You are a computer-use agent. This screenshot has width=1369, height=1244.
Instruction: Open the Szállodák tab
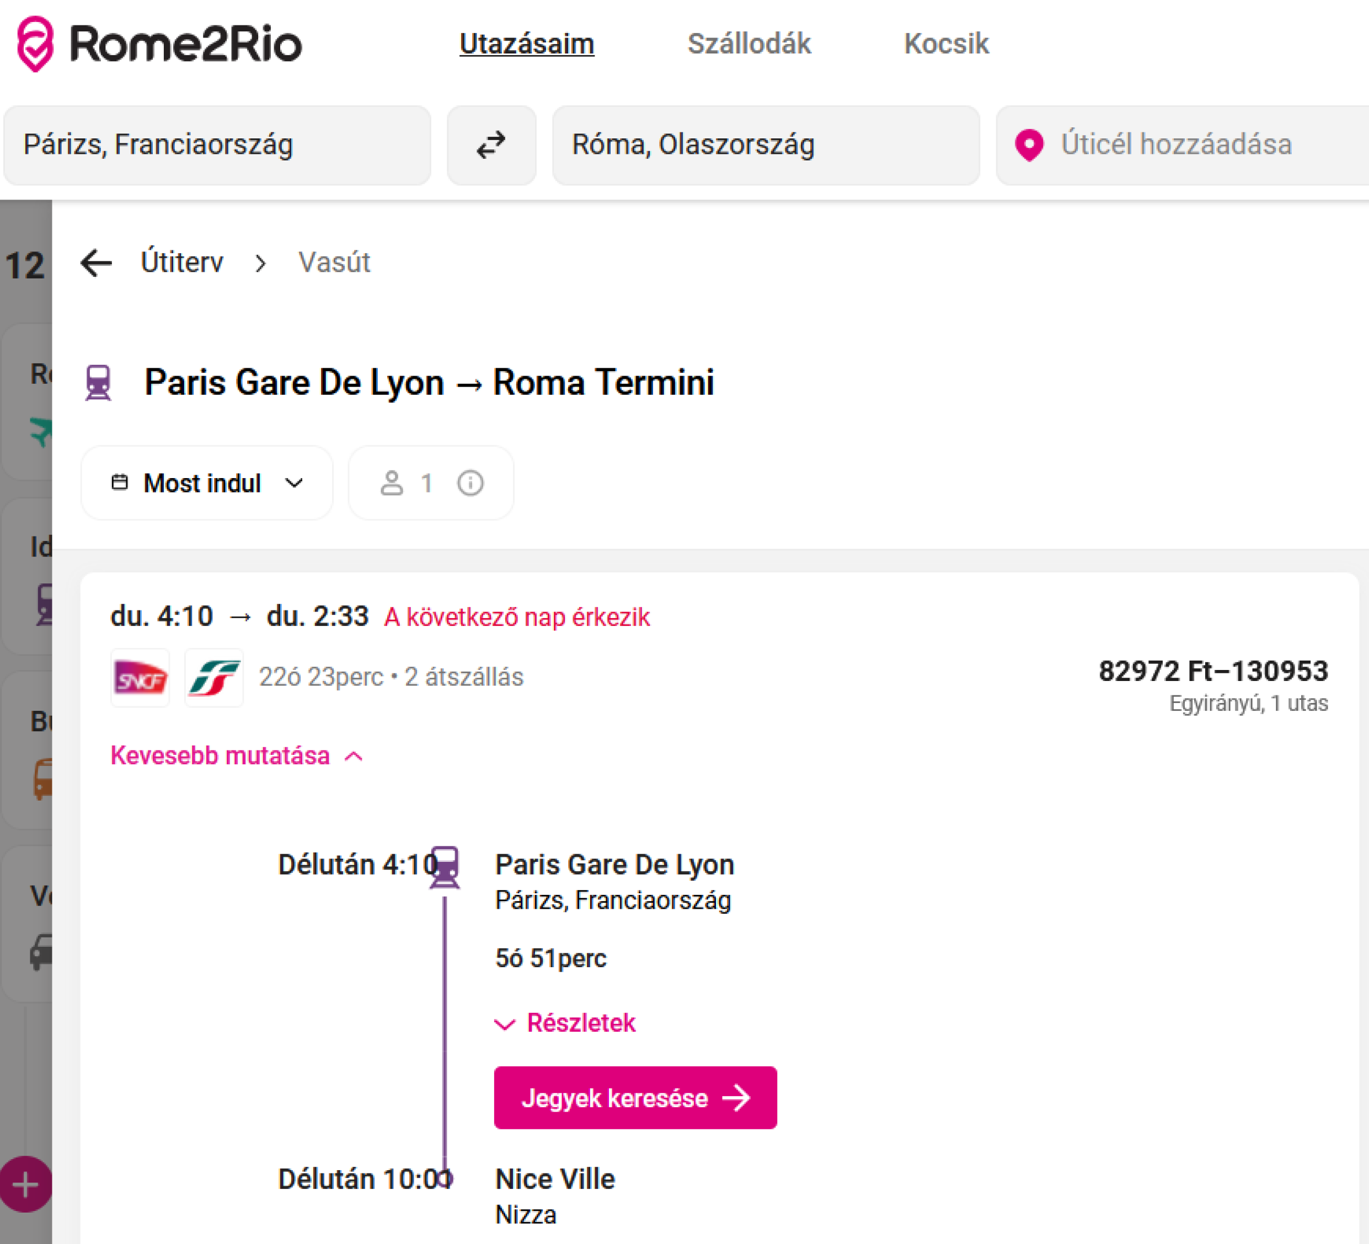(748, 44)
